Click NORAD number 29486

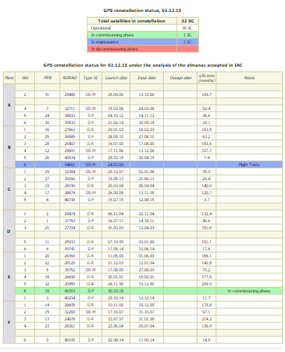(x=69, y=95)
